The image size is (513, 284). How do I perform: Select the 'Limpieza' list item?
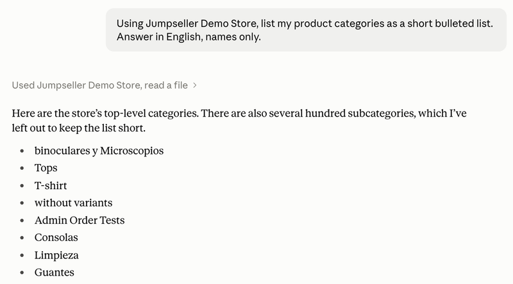click(56, 255)
